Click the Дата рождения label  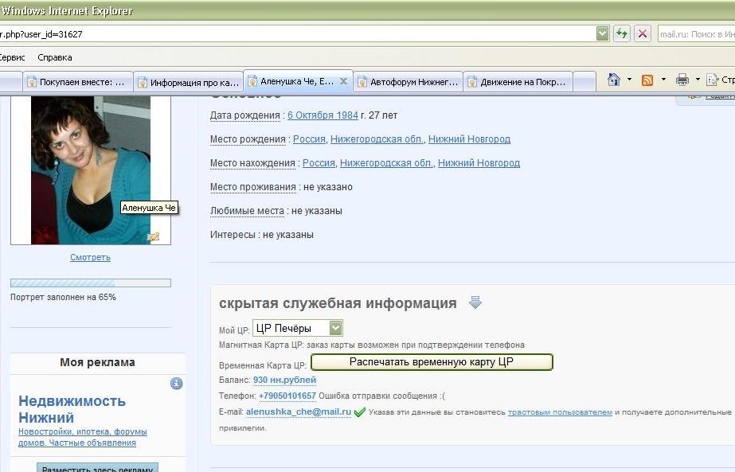[x=245, y=115]
